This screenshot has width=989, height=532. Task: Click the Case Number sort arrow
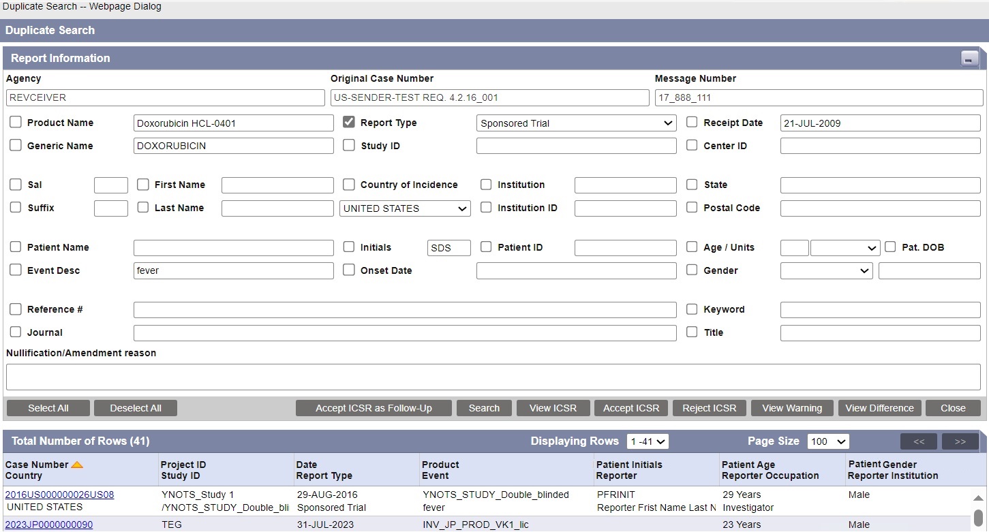[x=77, y=465]
